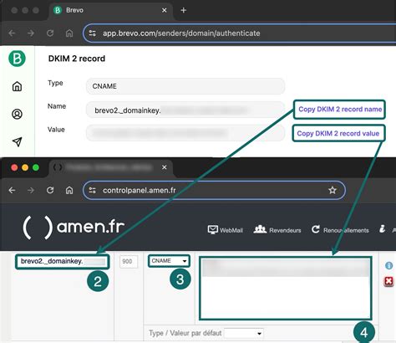Click the Brevo logo in the sidebar
This screenshot has width=396, height=343.
[17, 59]
